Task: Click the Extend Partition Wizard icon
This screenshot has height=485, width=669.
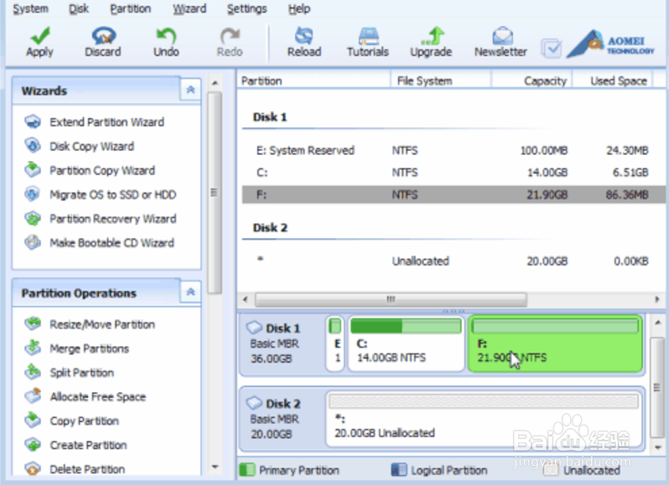Action: pyautogui.click(x=33, y=122)
